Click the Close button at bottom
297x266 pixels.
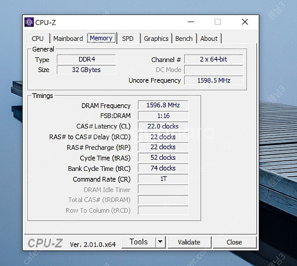coord(234,242)
